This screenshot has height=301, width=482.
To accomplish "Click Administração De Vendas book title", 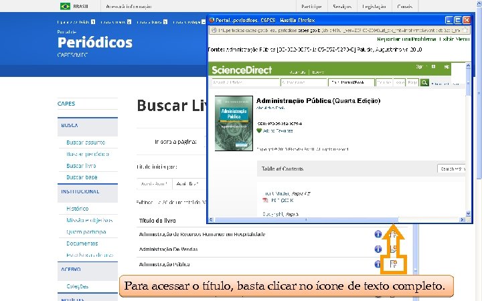I will pyautogui.click(x=168, y=249).
